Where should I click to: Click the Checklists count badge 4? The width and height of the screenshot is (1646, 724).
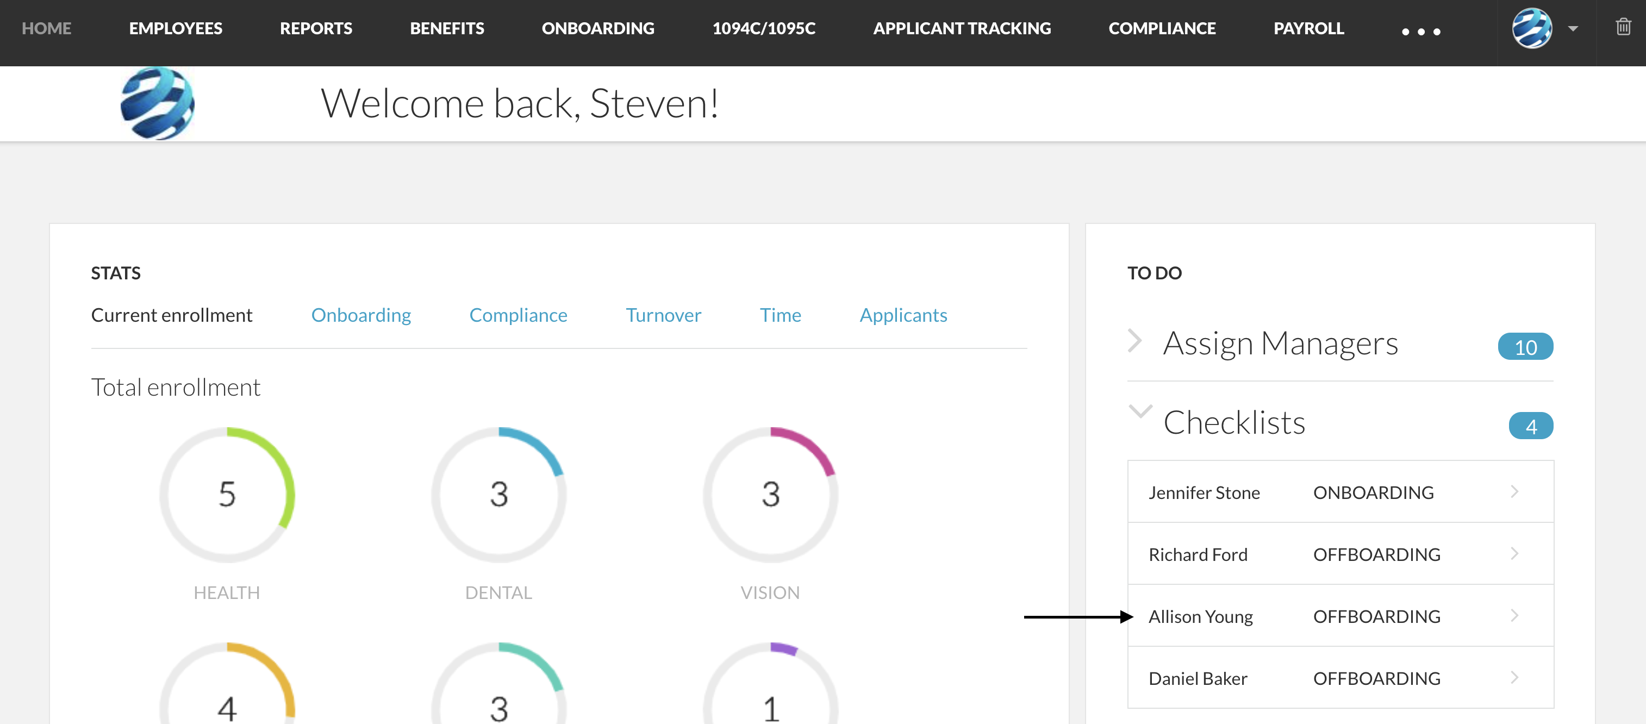coord(1531,426)
